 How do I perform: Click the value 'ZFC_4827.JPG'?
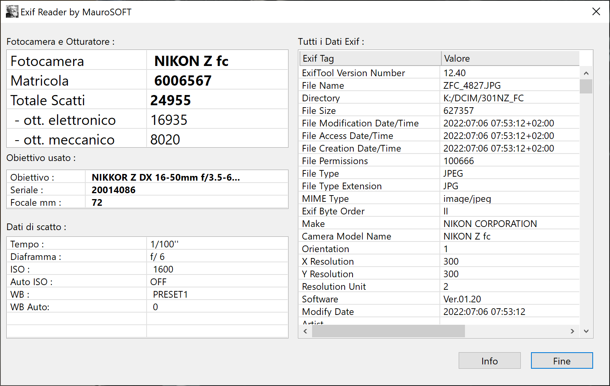[x=472, y=86]
